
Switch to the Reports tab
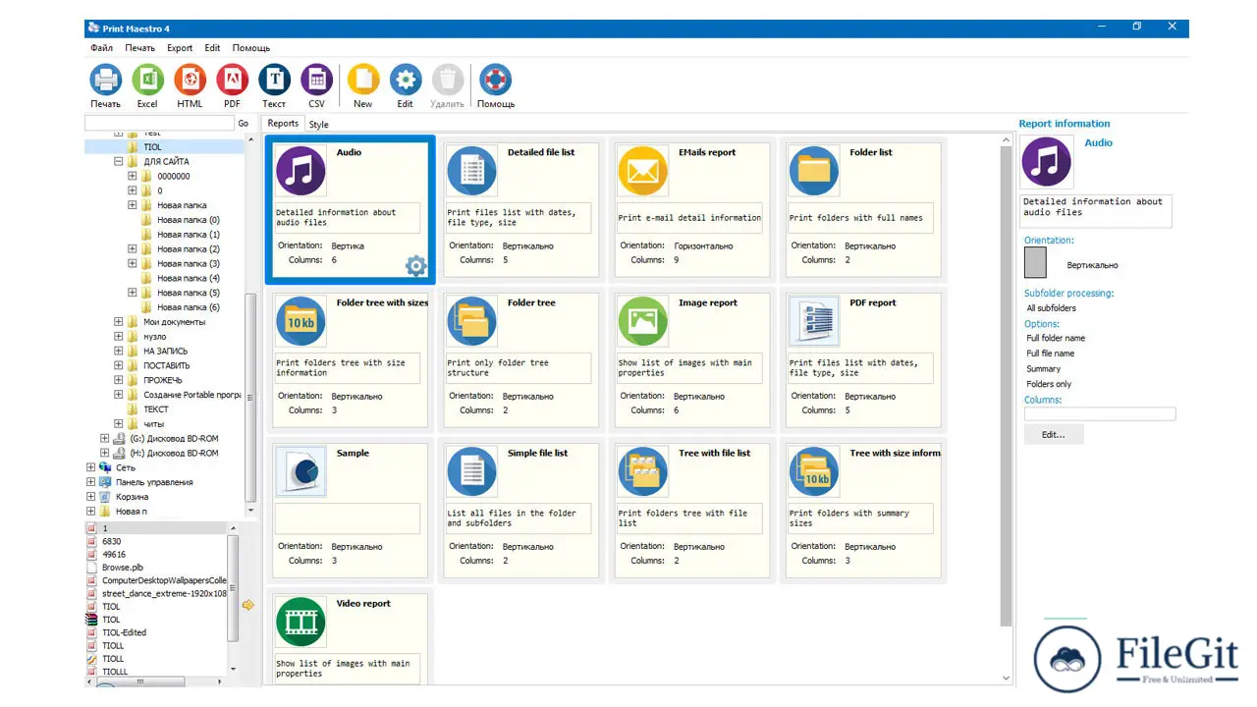tap(283, 124)
